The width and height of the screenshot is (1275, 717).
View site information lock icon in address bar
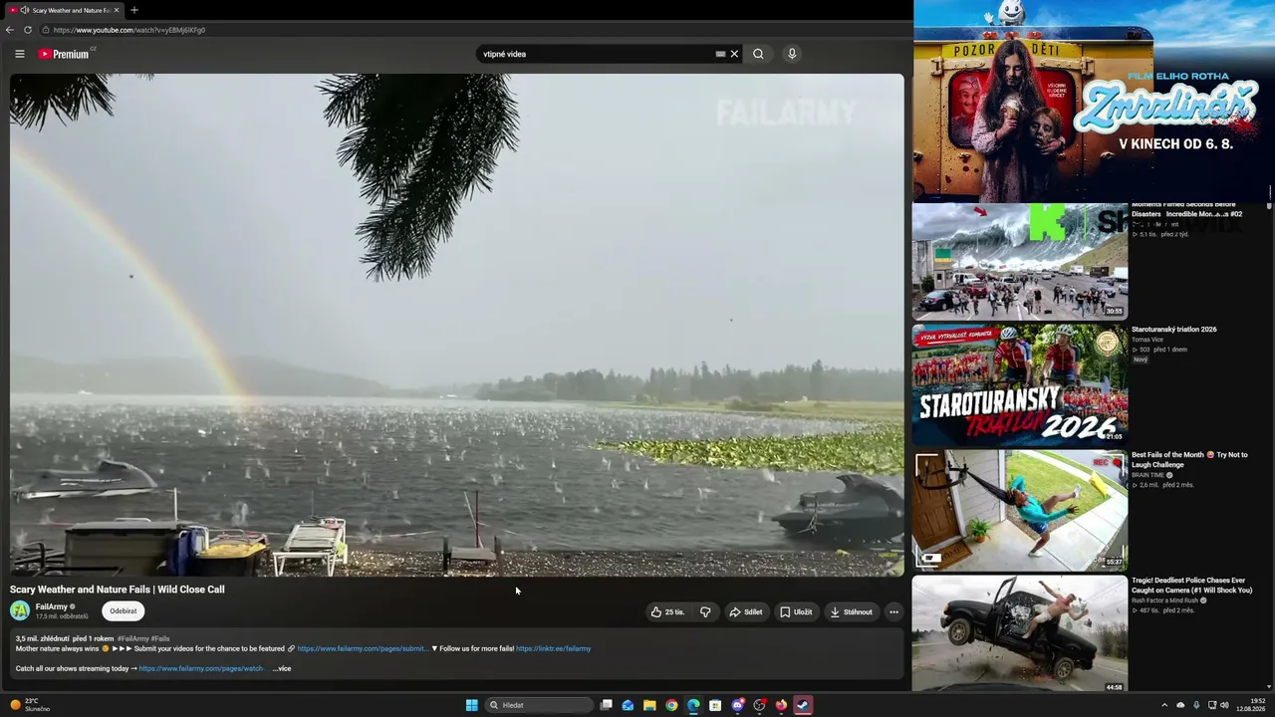coord(46,30)
